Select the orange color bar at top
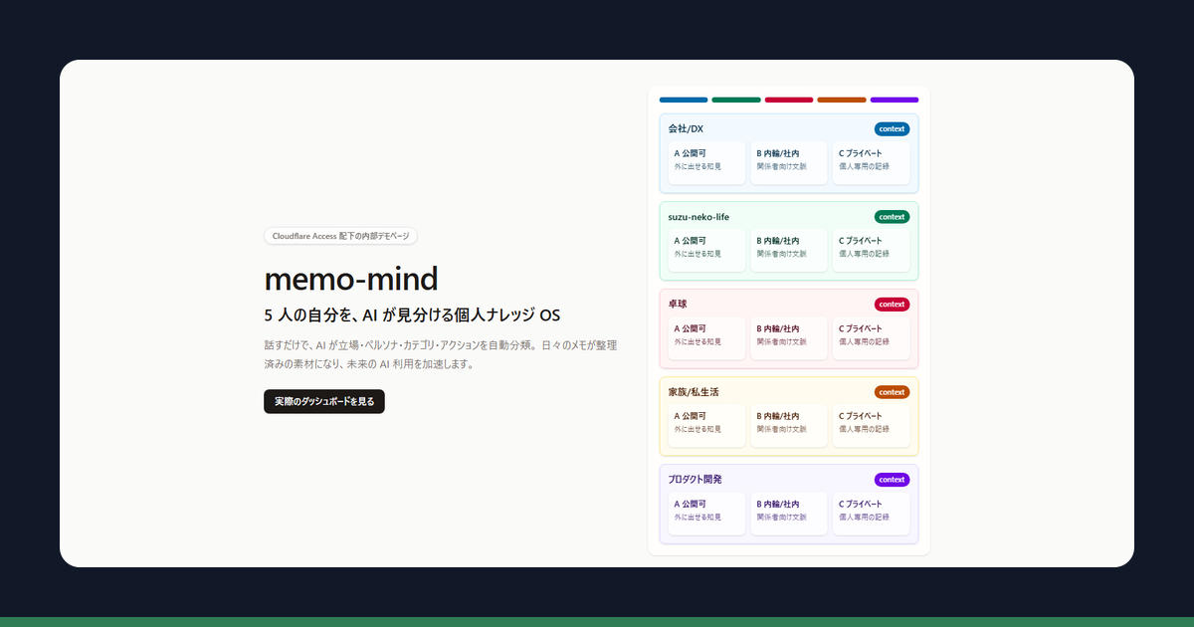This screenshot has height=627, width=1194. [842, 100]
